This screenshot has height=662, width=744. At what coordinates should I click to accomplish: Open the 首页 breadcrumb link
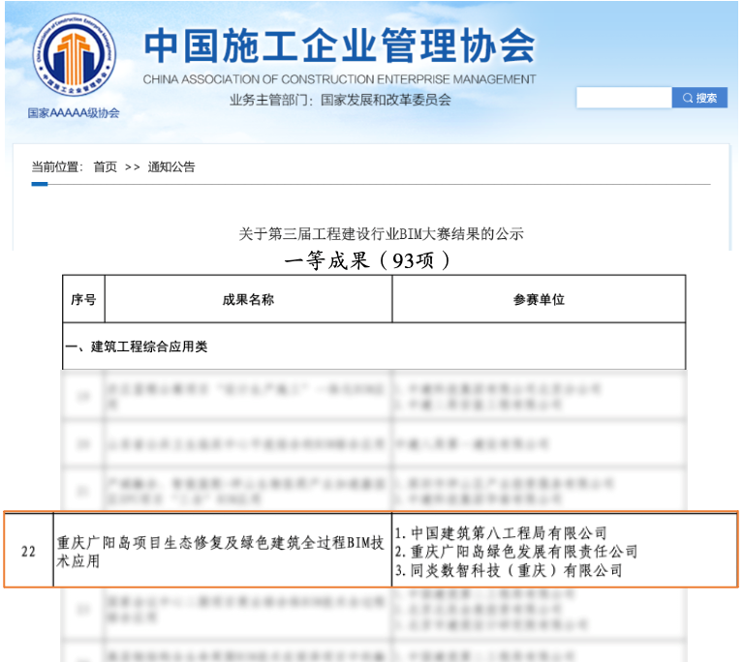pyautogui.click(x=105, y=167)
